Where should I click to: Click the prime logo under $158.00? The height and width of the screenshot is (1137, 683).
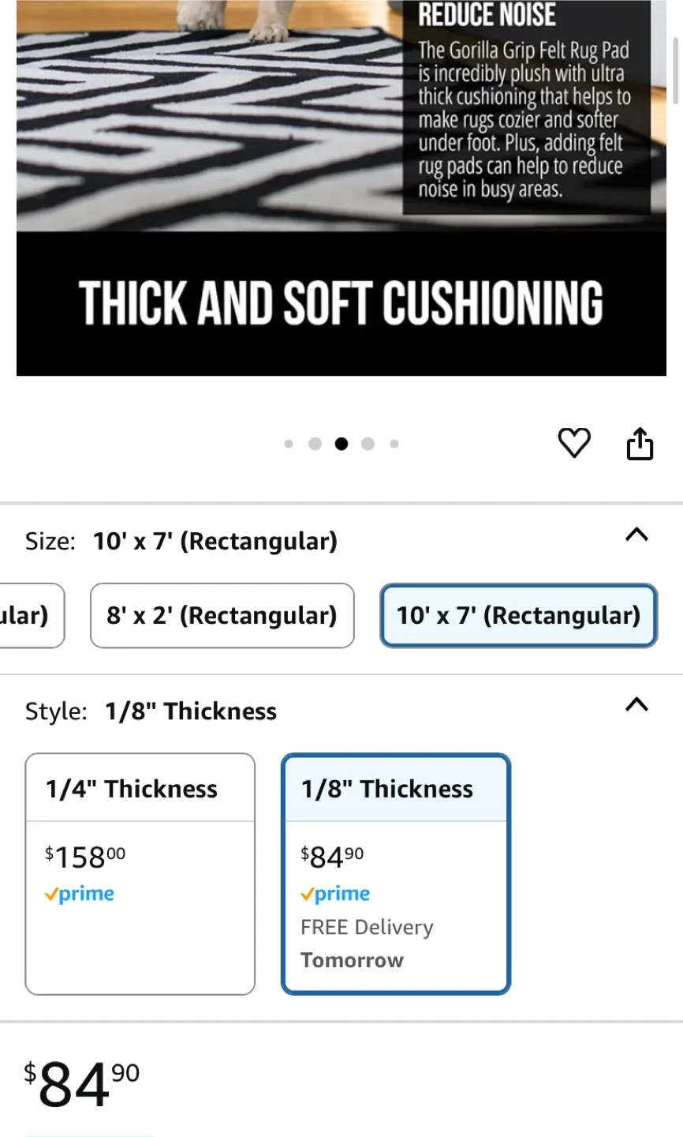tap(80, 894)
